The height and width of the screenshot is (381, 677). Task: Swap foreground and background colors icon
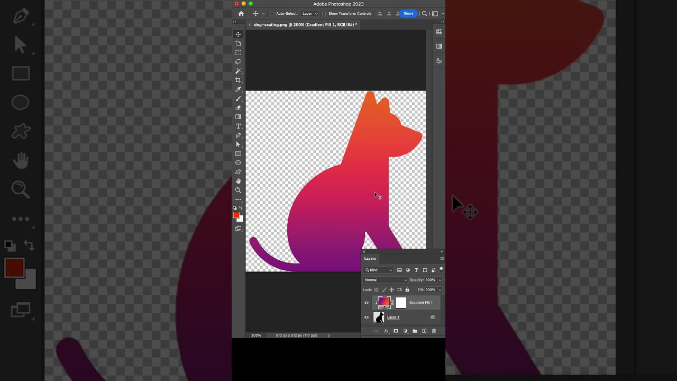241,208
